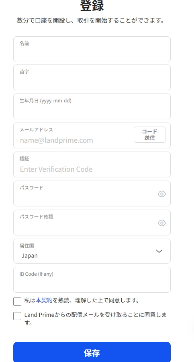
Task: Open the 居住国 Japan dropdown
Action: (92, 251)
